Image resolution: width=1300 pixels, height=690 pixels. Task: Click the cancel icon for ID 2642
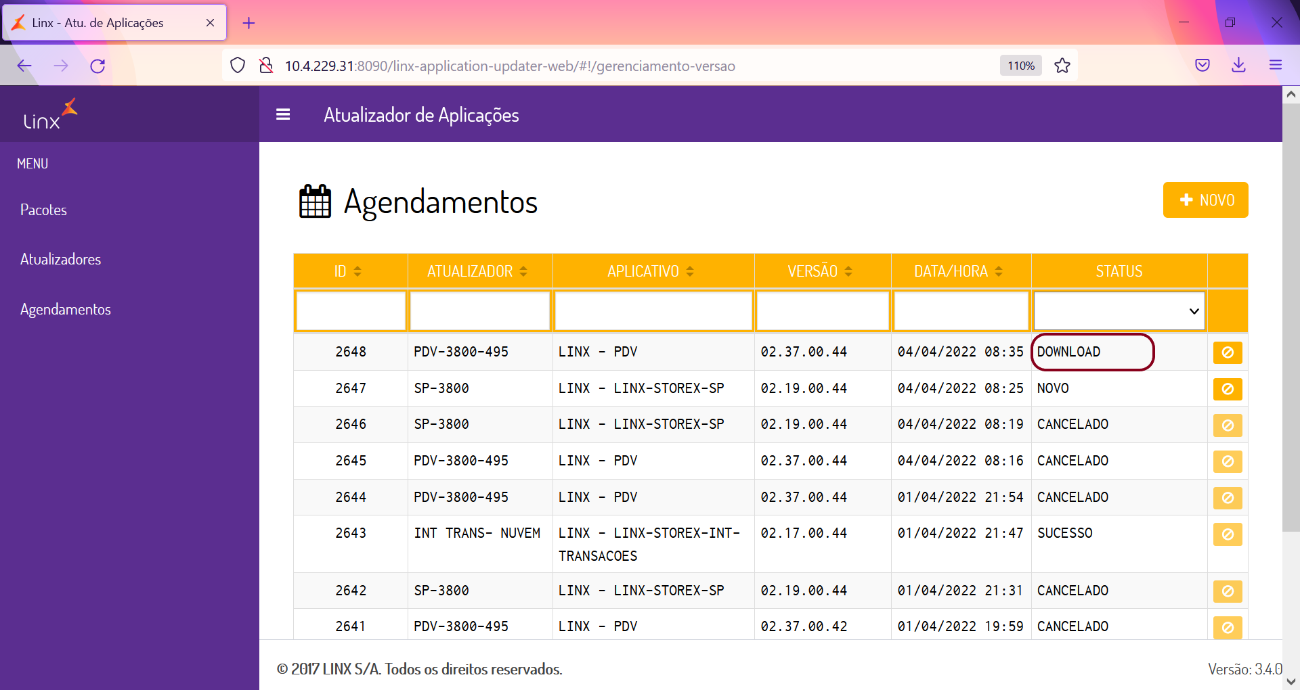(1227, 591)
